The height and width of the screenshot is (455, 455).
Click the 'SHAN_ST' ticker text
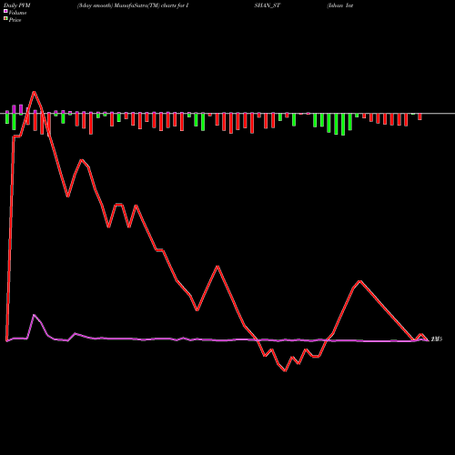(x=268, y=5)
